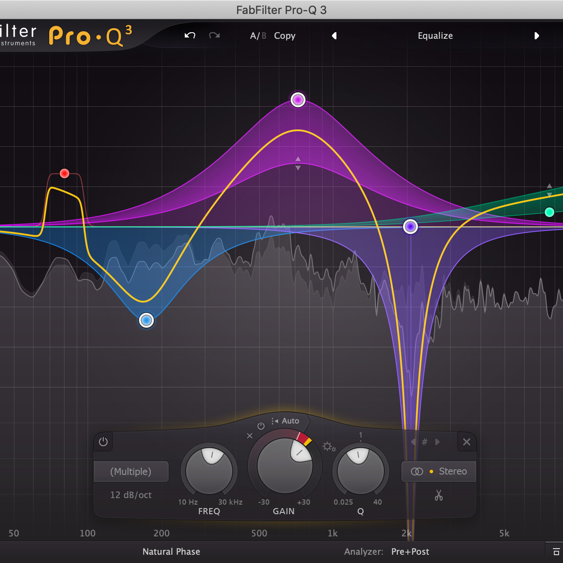Click the Redo arrow icon
This screenshot has height=563, width=563.
click(x=214, y=36)
